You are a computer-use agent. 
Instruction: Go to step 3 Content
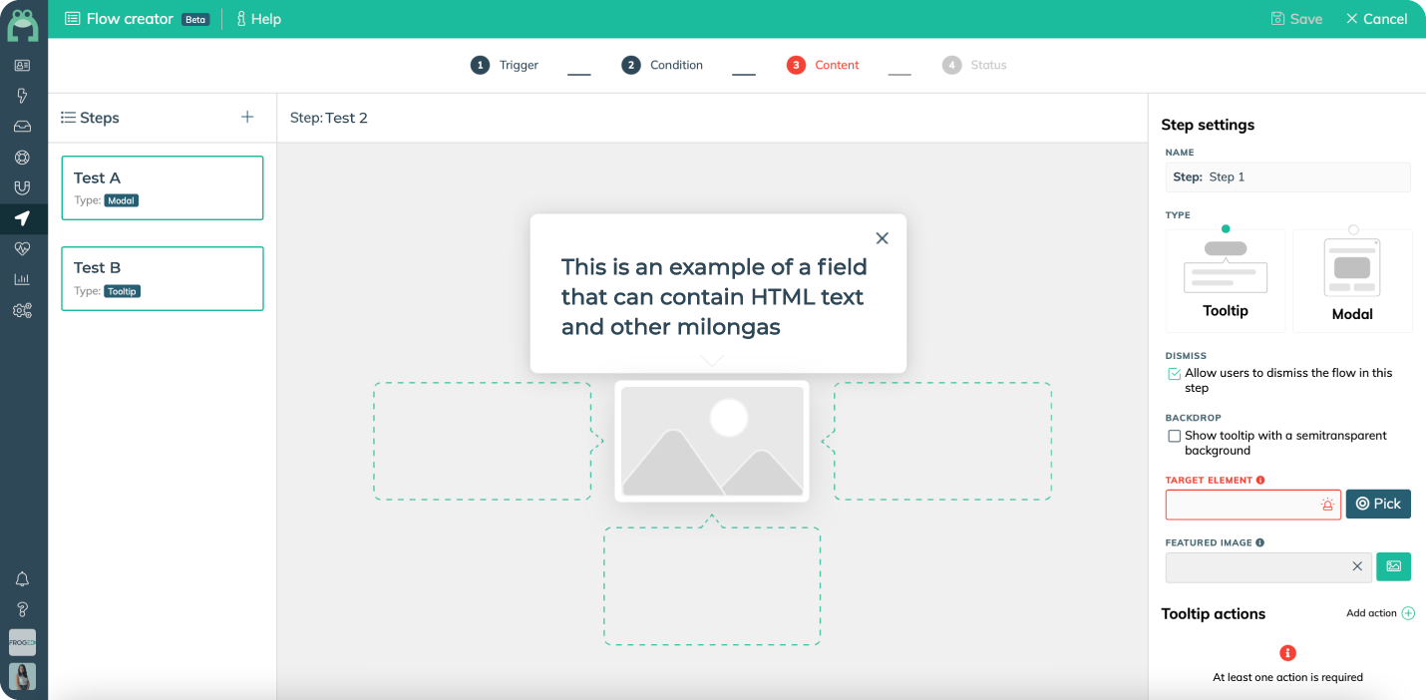pyautogui.click(x=823, y=65)
